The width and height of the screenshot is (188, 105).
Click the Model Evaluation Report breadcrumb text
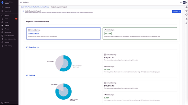pyautogui.click(x=59, y=7)
